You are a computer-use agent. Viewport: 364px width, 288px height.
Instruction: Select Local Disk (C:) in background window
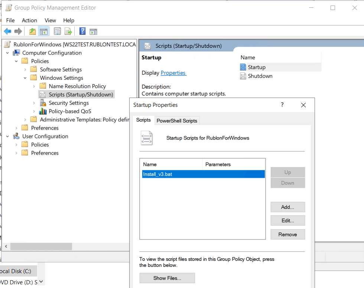(x=18, y=271)
